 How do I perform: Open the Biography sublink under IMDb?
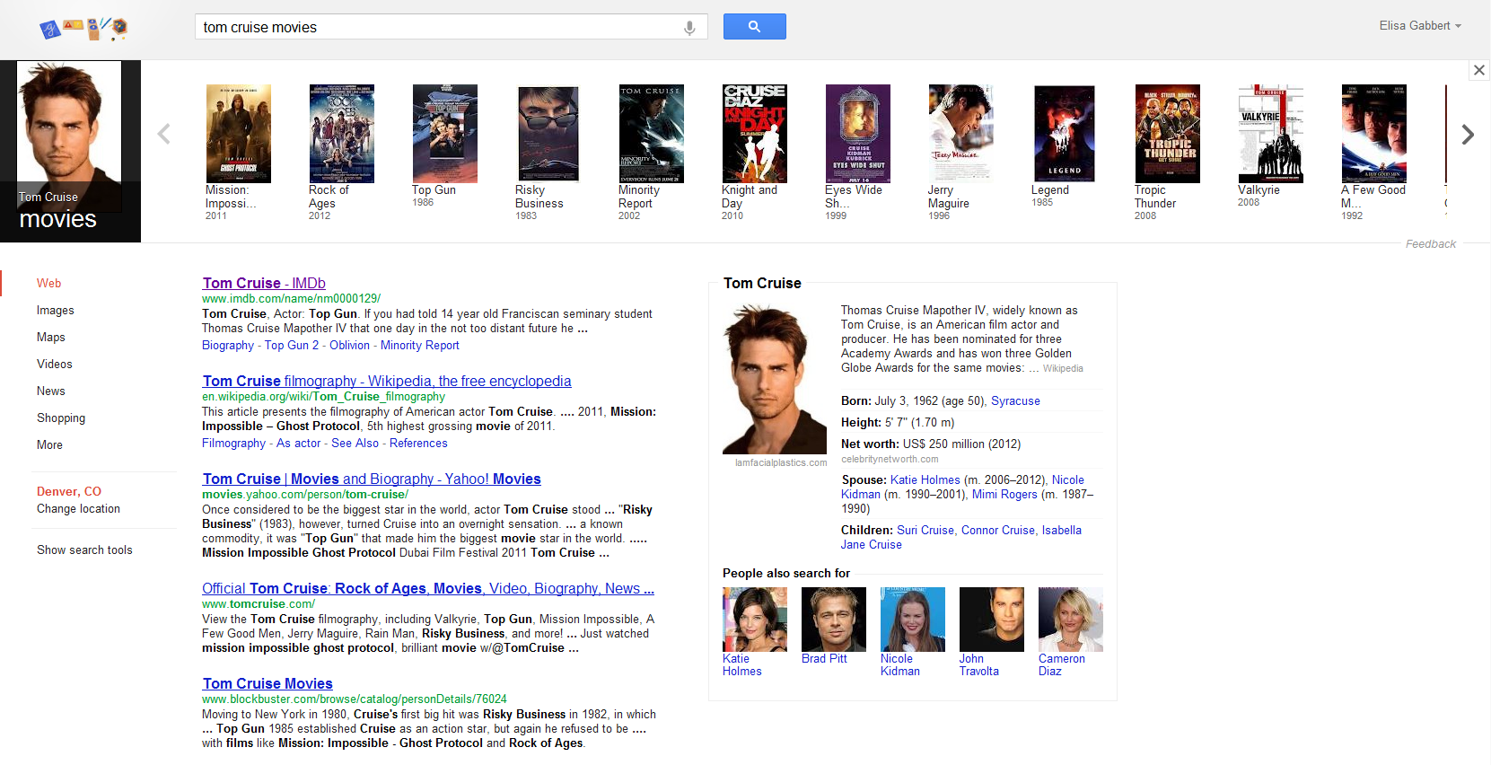point(228,345)
